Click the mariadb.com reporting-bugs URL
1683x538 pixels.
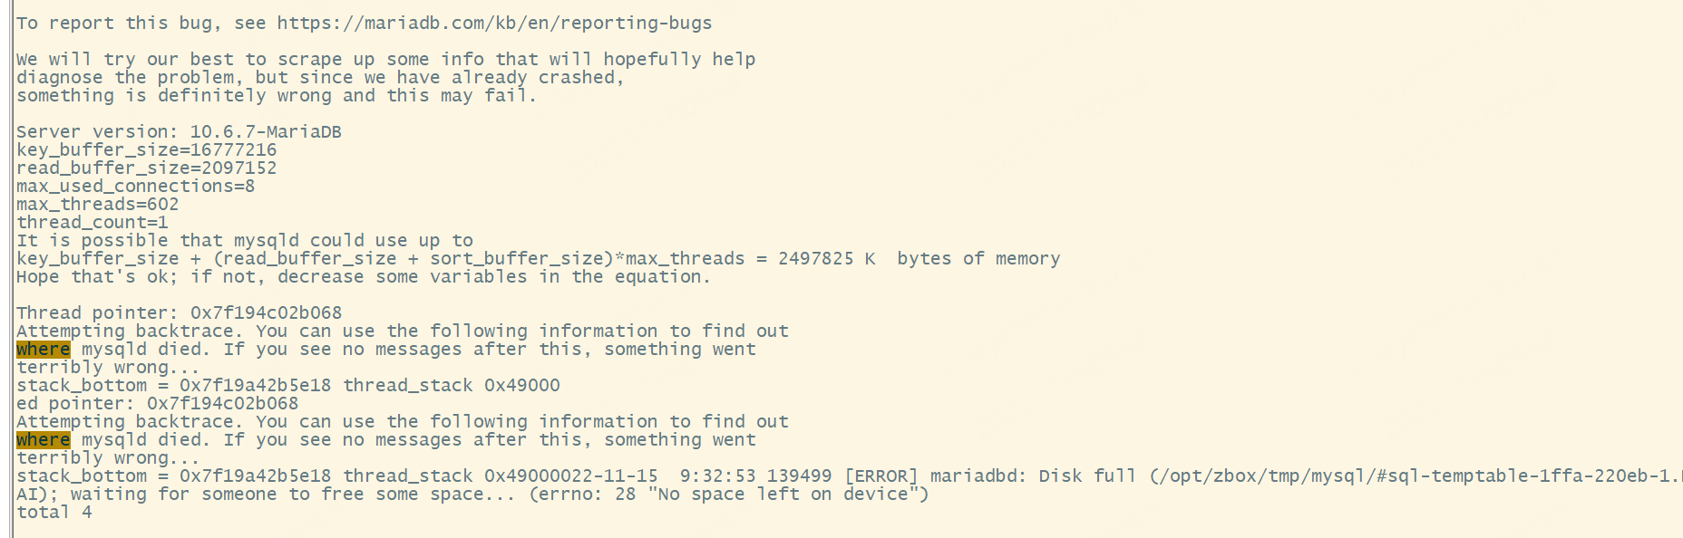coord(494,24)
